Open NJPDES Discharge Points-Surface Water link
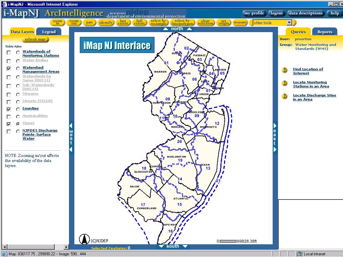Viewport: 343px width, 257px height. point(40,135)
